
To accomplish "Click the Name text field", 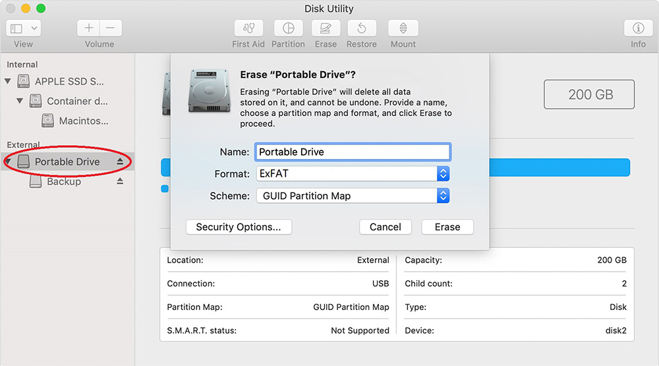I will click(x=353, y=152).
